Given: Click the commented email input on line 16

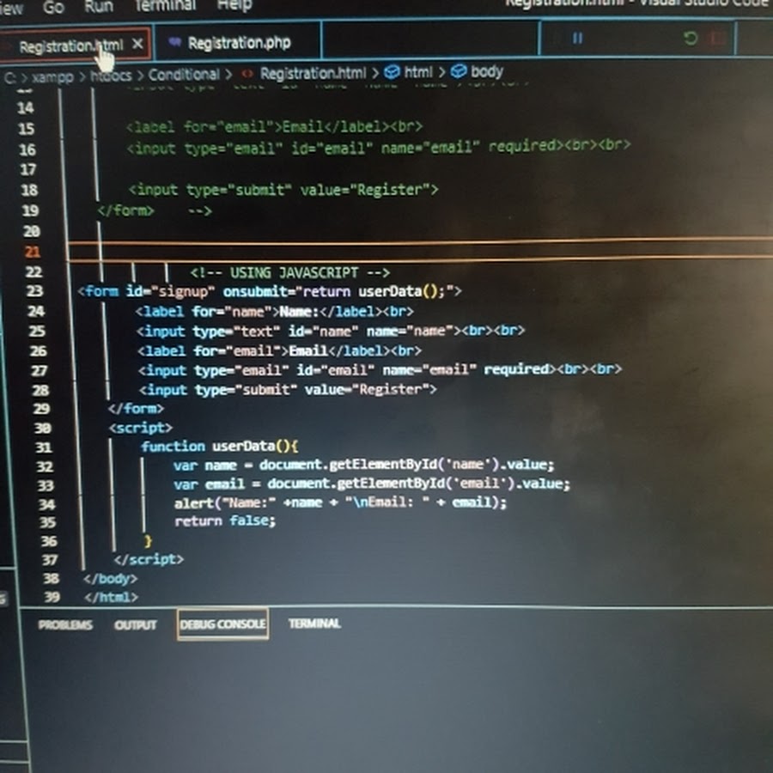Looking at the screenshot, I should (379, 147).
